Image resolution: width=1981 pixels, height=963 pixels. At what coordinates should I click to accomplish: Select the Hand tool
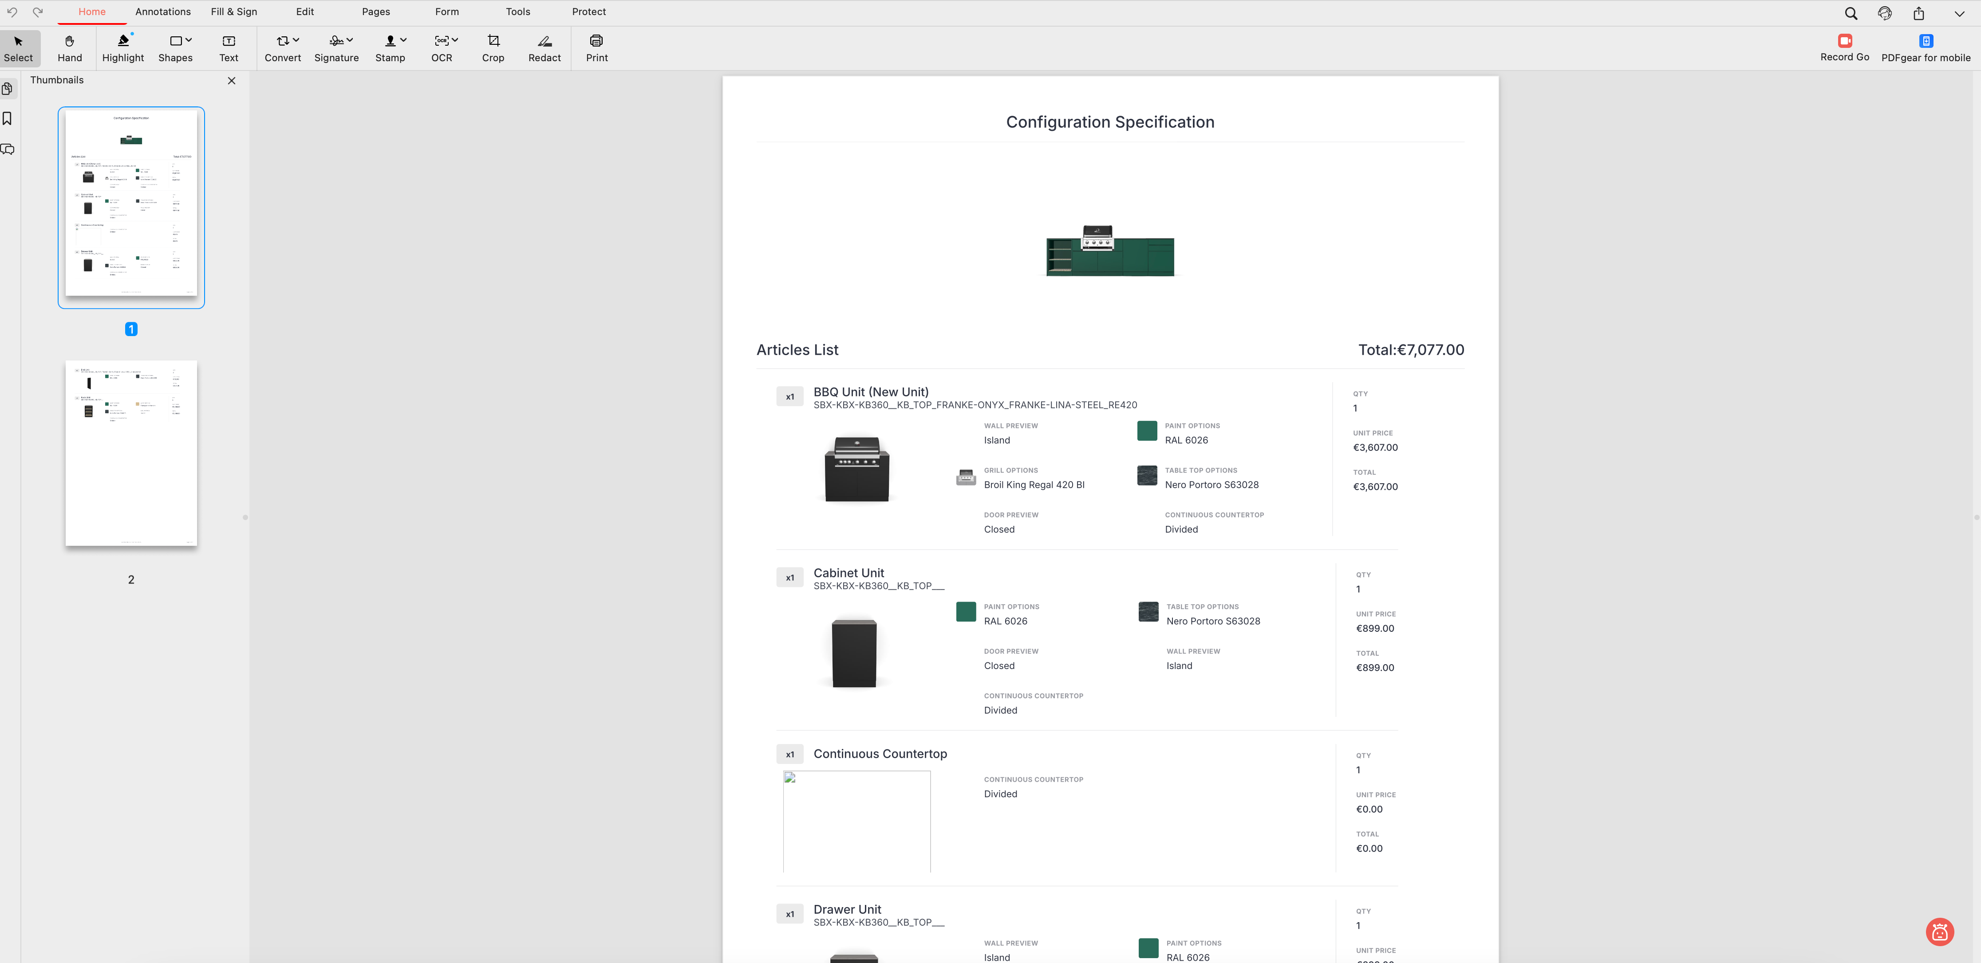click(69, 47)
